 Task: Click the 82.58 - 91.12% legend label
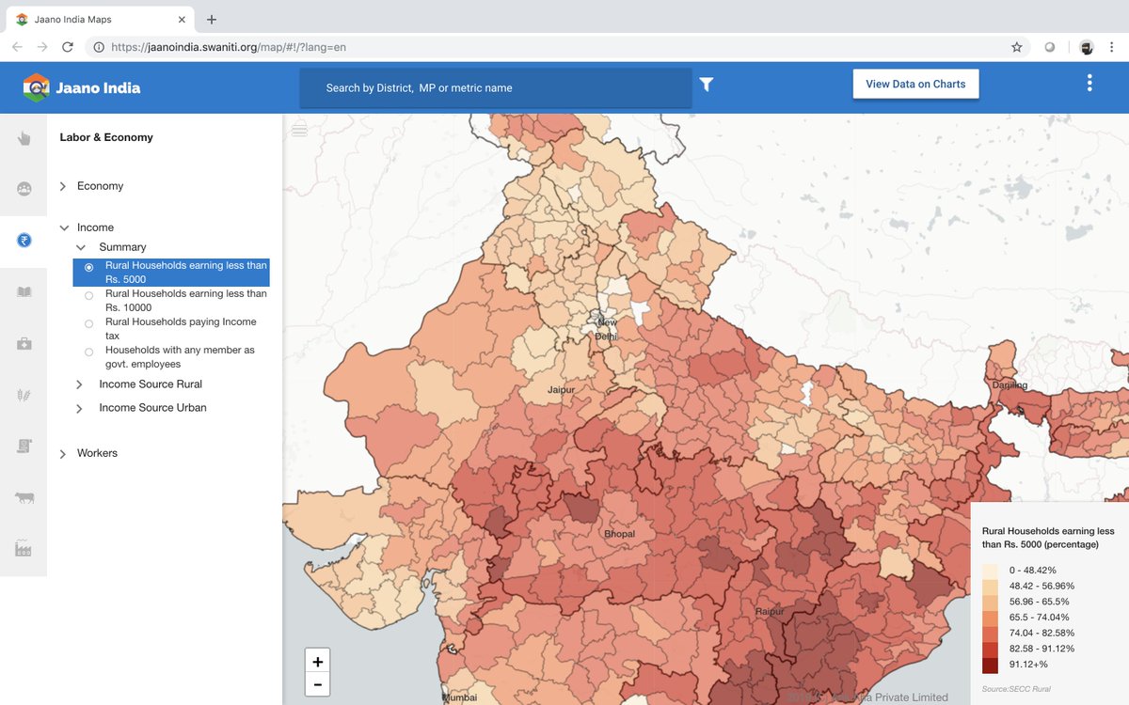click(1042, 650)
